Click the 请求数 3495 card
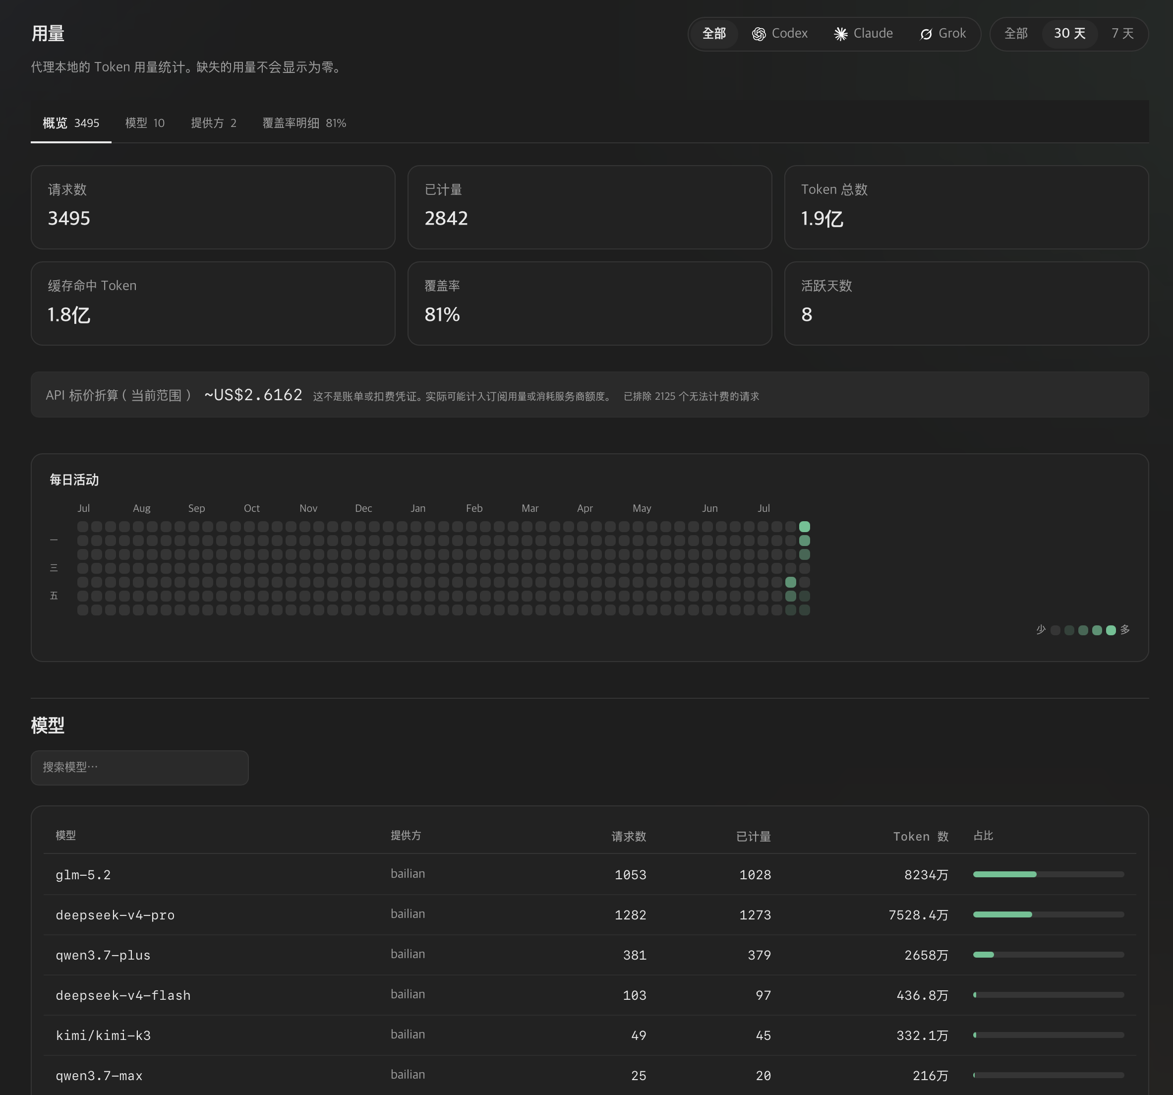 click(213, 207)
